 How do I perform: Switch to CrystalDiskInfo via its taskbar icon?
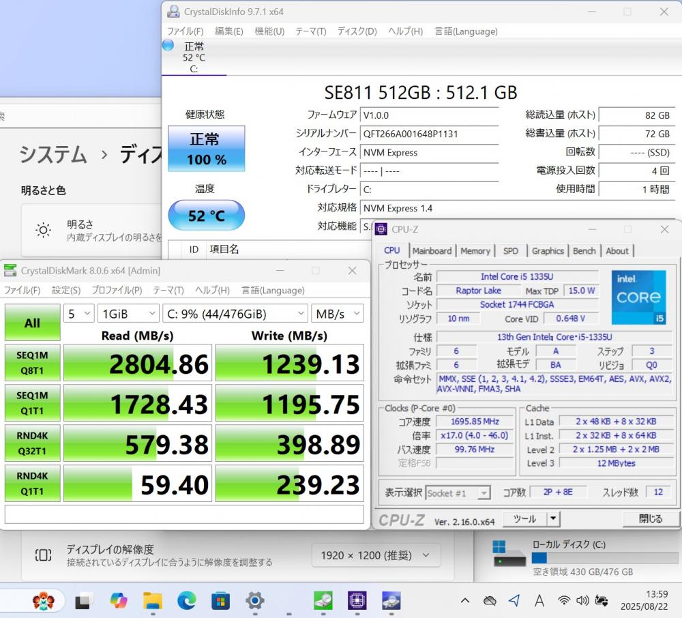(391, 600)
